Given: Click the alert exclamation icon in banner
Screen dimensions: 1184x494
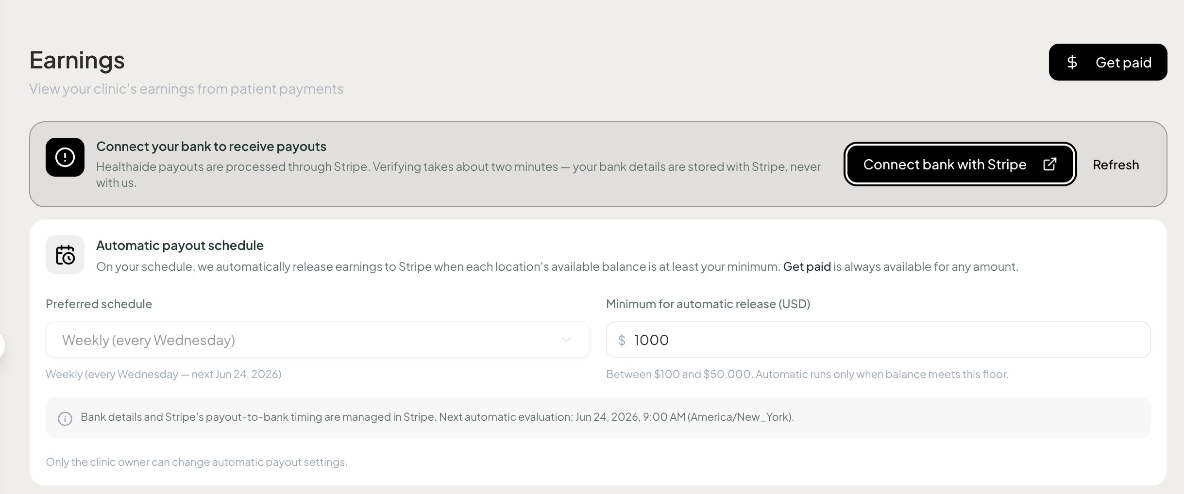Looking at the screenshot, I should coord(65,157).
